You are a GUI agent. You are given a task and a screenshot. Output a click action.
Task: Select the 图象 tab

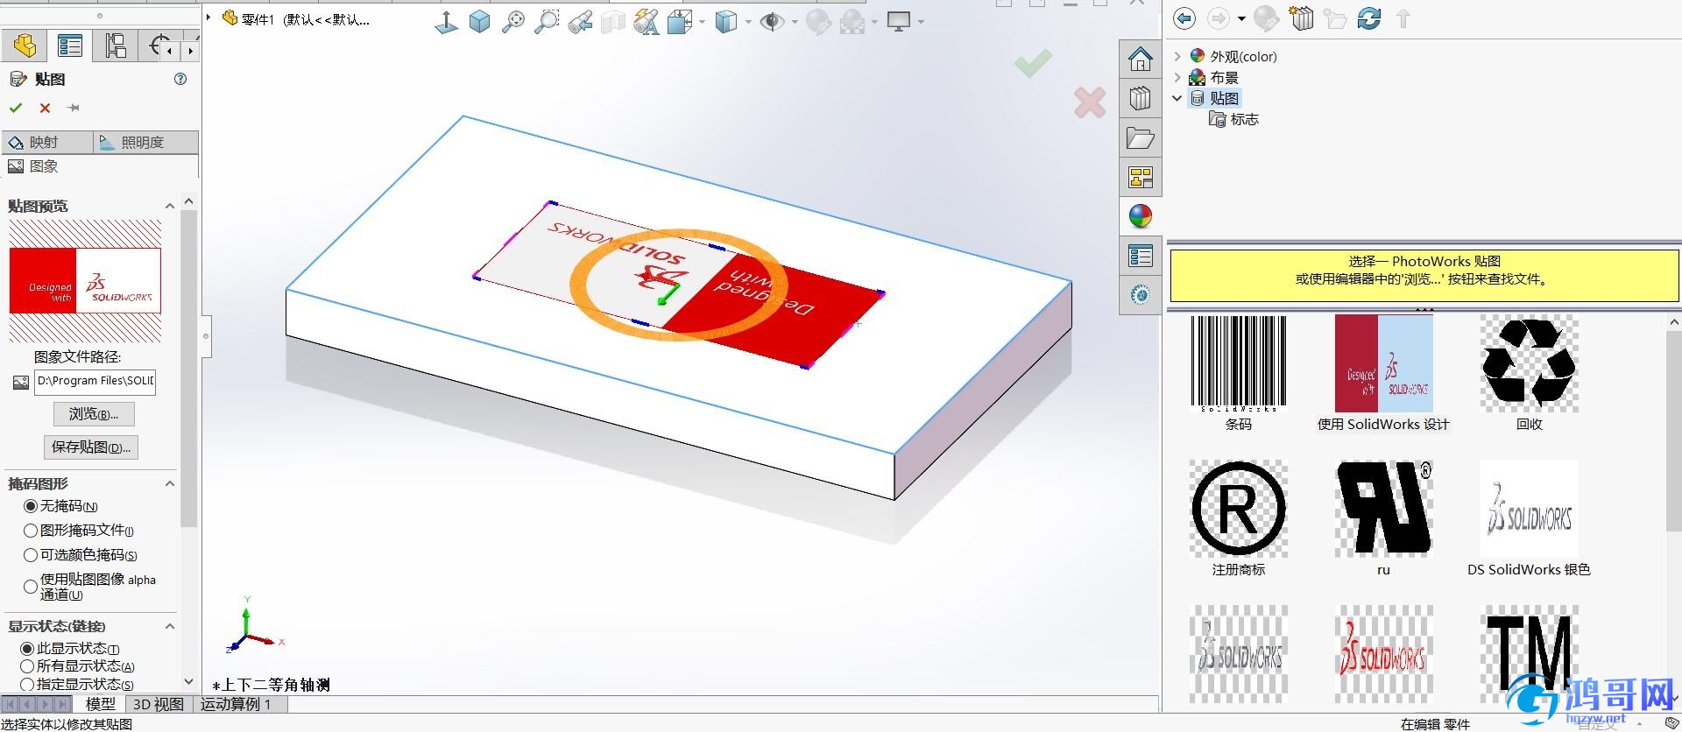point(33,166)
